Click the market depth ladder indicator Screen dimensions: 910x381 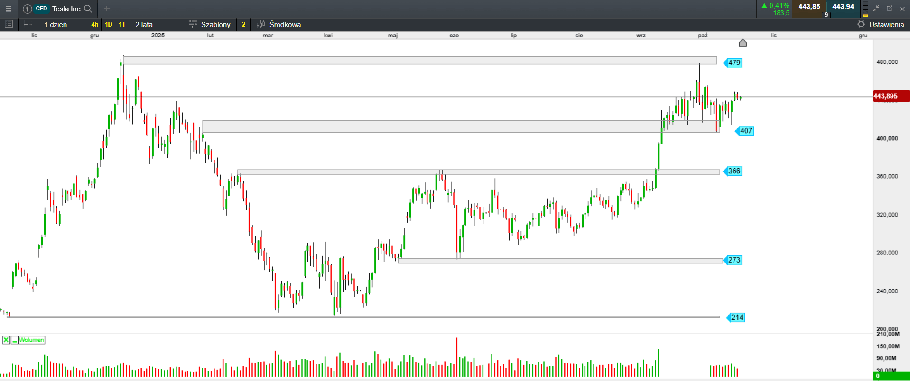pos(865,9)
